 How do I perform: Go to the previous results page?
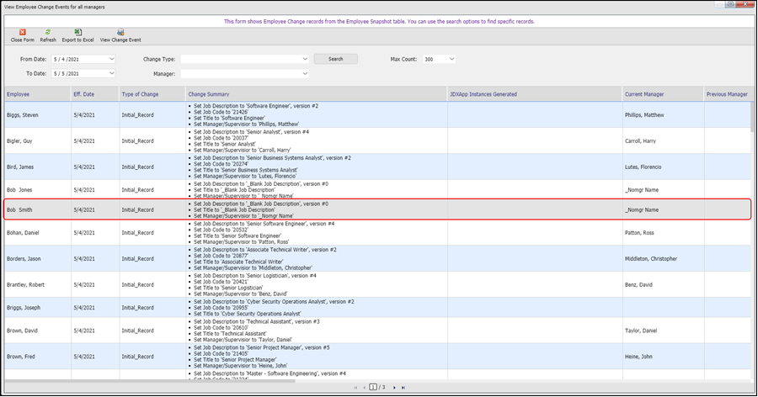tap(364, 388)
